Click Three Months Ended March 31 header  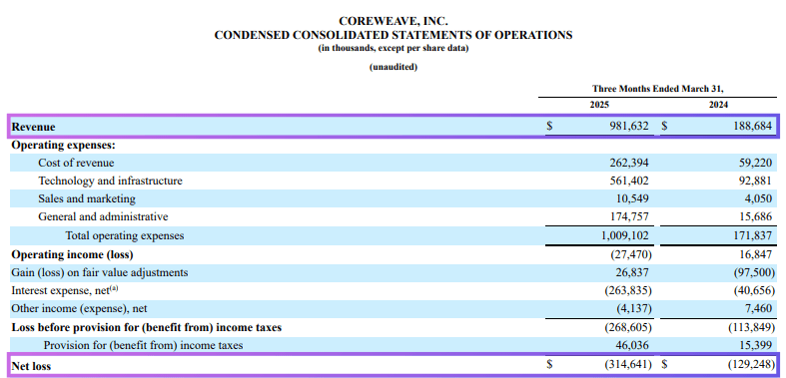[x=658, y=89]
